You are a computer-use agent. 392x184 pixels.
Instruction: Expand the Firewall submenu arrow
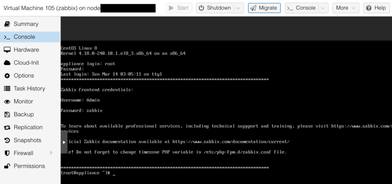pos(51,153)
